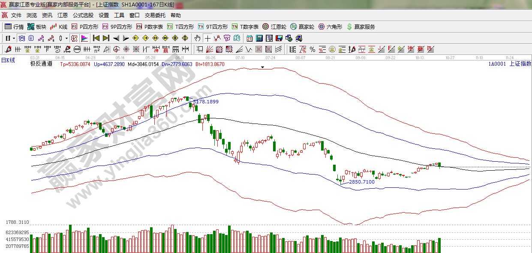Viewport: 532px width, 253px height.
Task: Expand the 日 period dropdown arrow
Action: [x=14, y=38]
